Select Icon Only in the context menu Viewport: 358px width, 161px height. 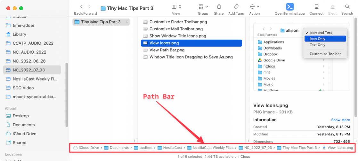[x=325, y=39]
